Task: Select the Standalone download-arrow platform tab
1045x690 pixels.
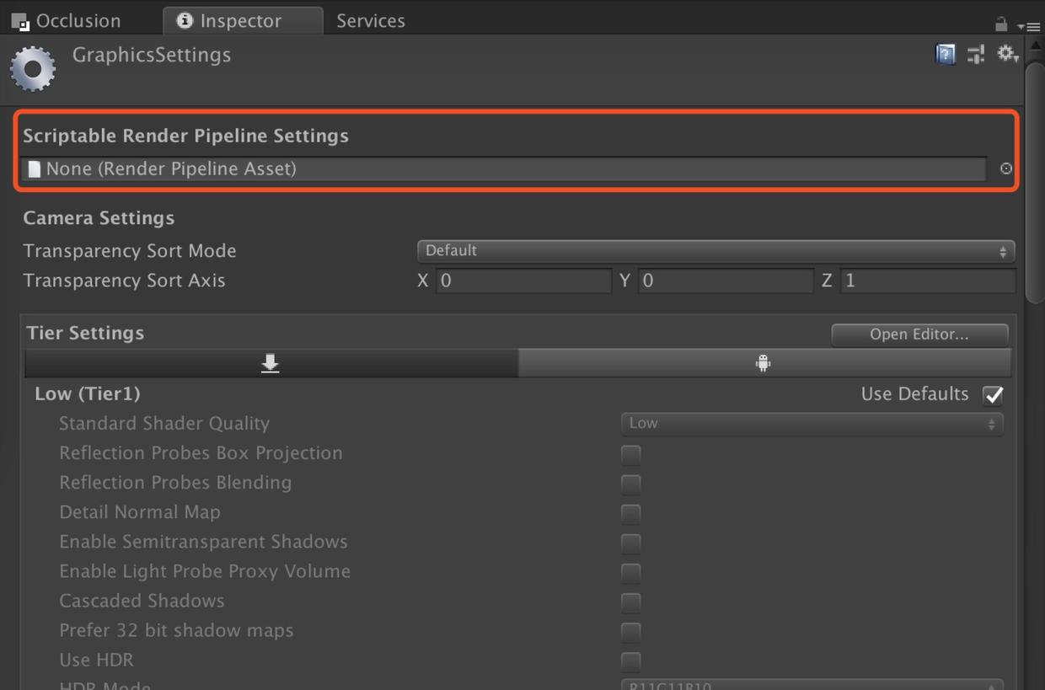Action: [x=271, y=363]
